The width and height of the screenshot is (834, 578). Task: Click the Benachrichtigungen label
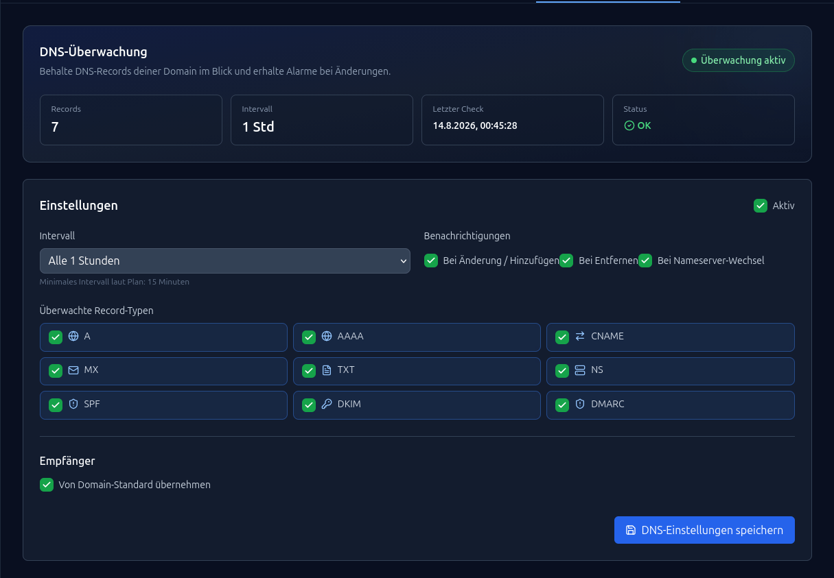click(x=467, y=236)
